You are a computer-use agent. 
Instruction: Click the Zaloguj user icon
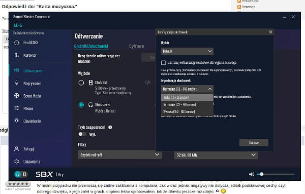17,149
